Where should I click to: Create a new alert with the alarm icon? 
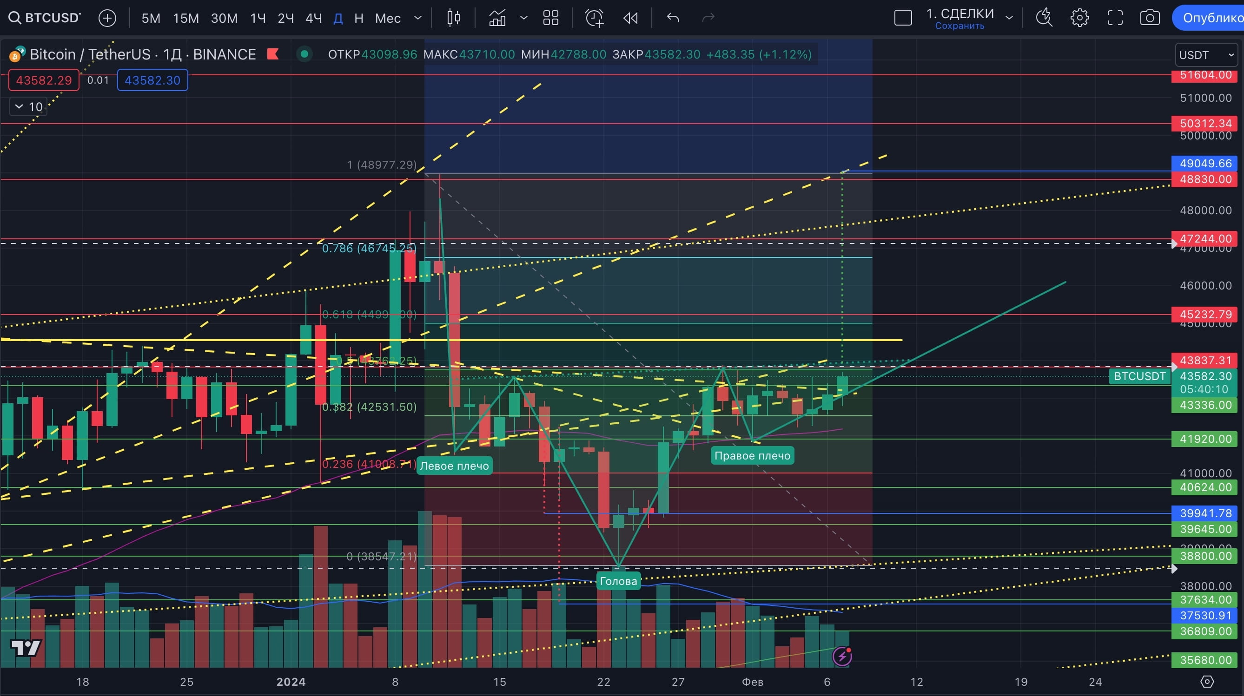[594, 18]
